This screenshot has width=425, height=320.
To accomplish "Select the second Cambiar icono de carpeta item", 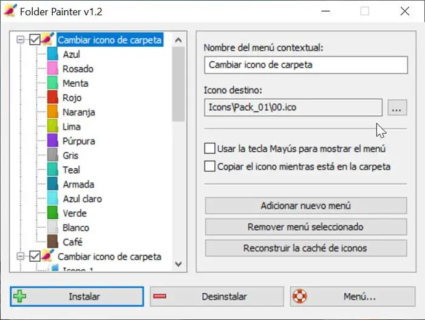I will (109, 256).
